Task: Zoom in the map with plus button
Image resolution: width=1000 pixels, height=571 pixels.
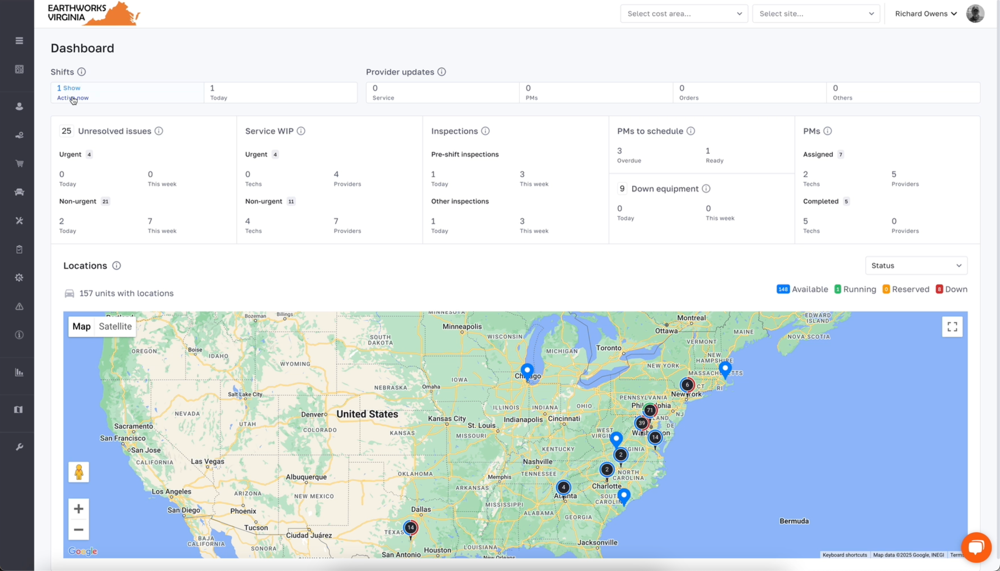Action: pyautogui.click(x=79, y=509)
